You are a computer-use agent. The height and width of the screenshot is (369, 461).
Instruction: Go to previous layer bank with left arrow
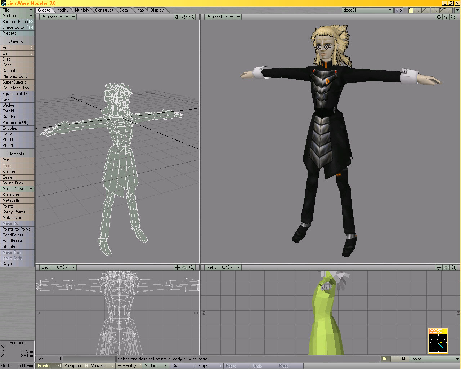pos(397,10)
